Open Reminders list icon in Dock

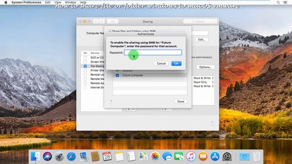pyautogui.click(x=131, y=156)
